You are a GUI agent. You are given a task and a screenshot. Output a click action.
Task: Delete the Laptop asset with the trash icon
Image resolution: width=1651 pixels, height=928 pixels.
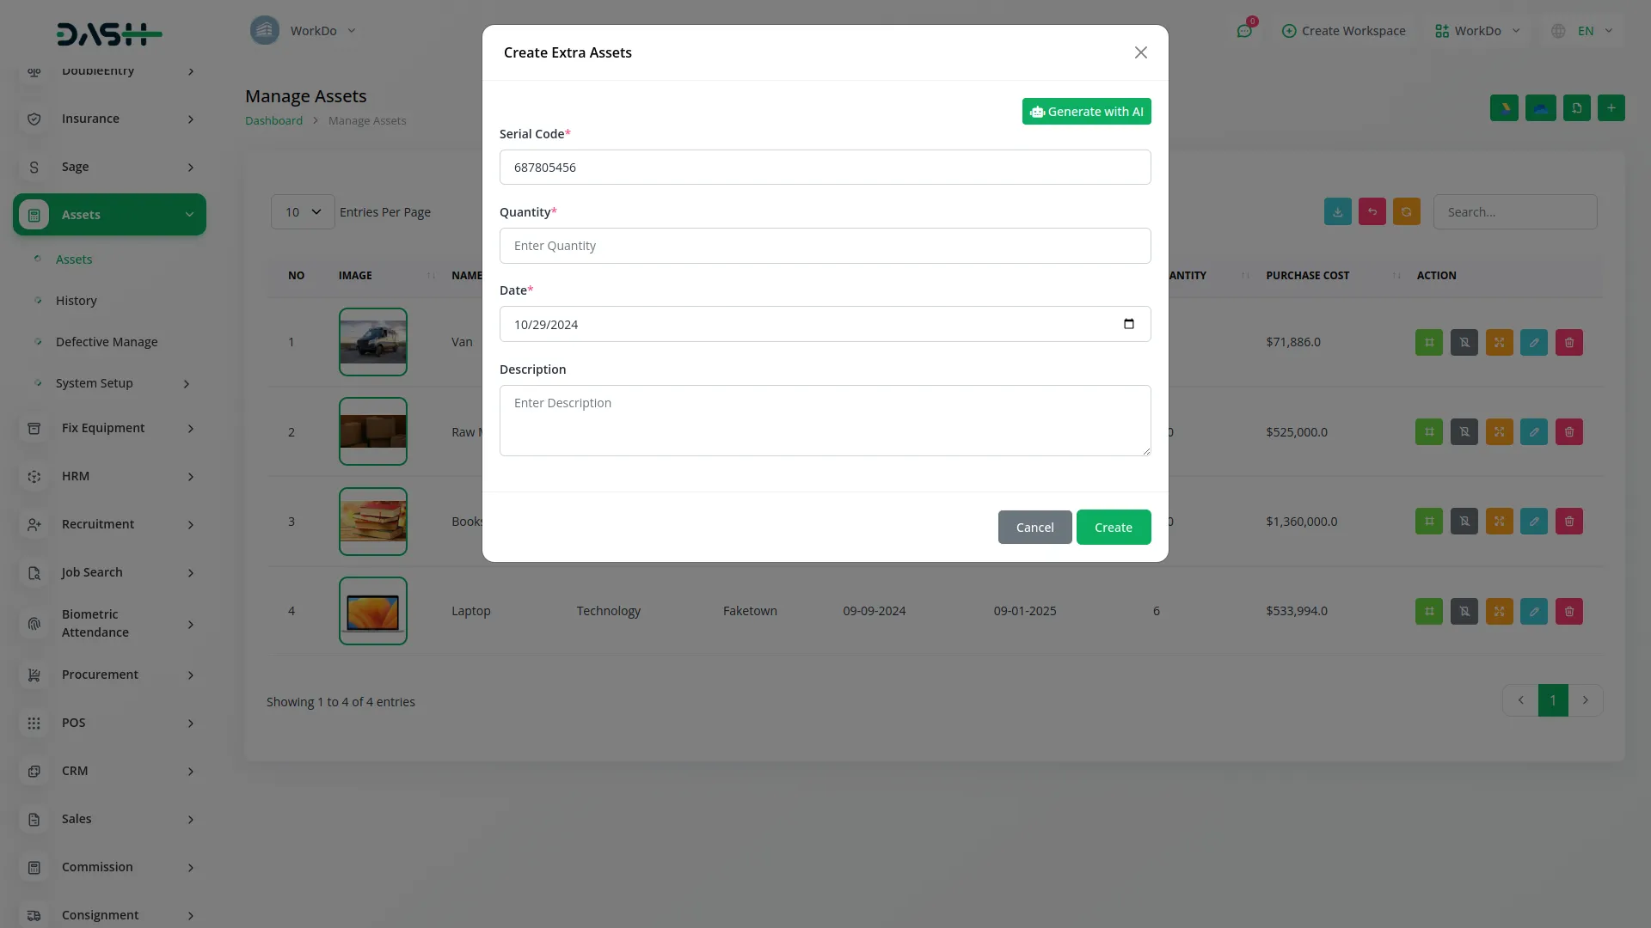(x=1568, y=611)
